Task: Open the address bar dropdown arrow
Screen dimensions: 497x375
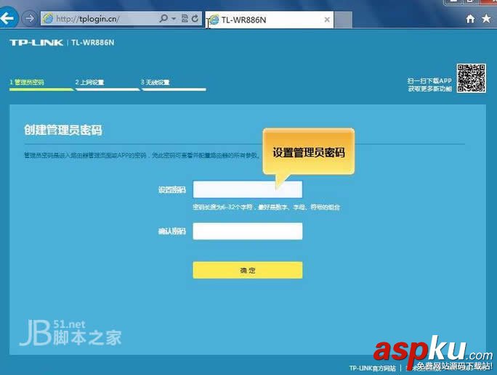Action: 174,19
